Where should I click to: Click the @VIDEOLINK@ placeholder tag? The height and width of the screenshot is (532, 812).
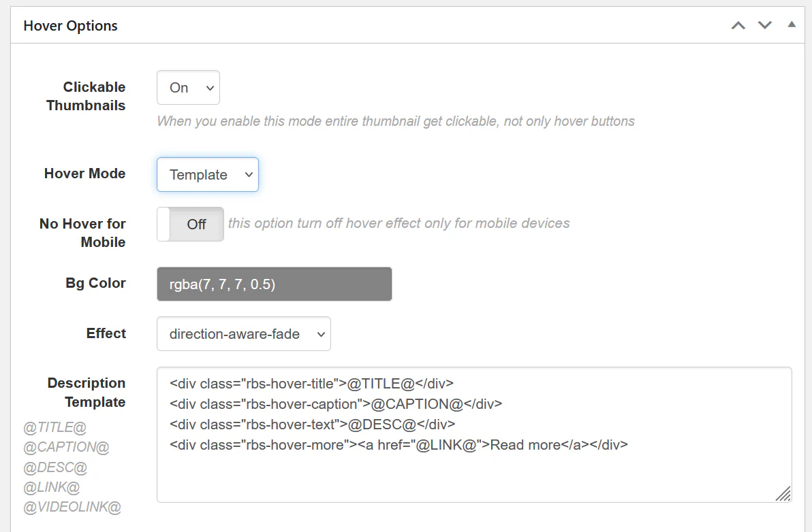pyautogui.click(x=72, y=508)
